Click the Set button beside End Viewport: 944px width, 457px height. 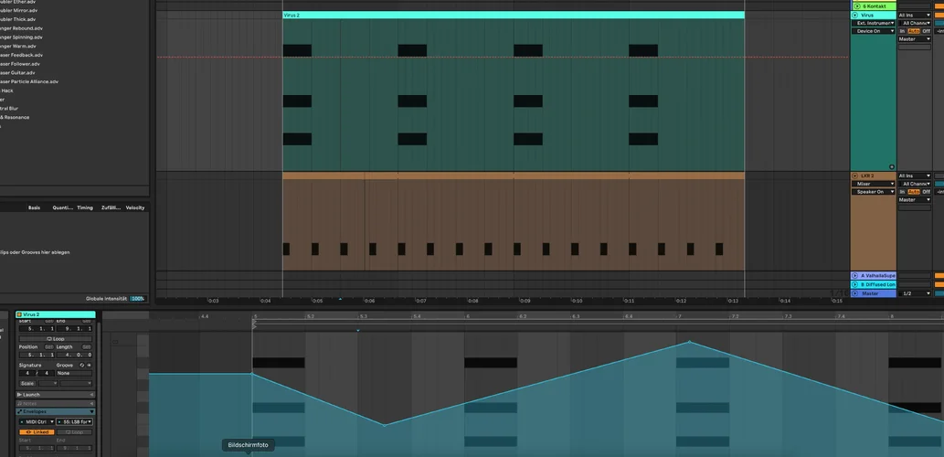[87, 321]
